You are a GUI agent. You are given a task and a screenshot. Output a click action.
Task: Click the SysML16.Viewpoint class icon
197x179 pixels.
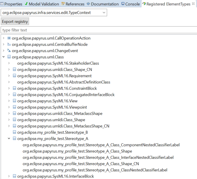(14, 107)
